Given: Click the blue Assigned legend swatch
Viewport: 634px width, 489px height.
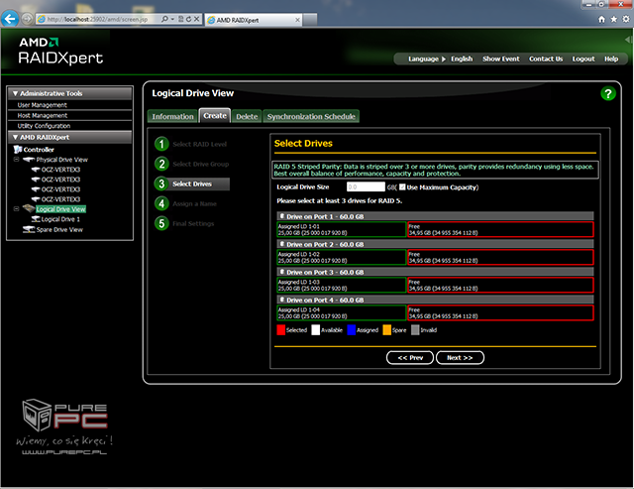Looking at the screenshot, I should 352,330.
